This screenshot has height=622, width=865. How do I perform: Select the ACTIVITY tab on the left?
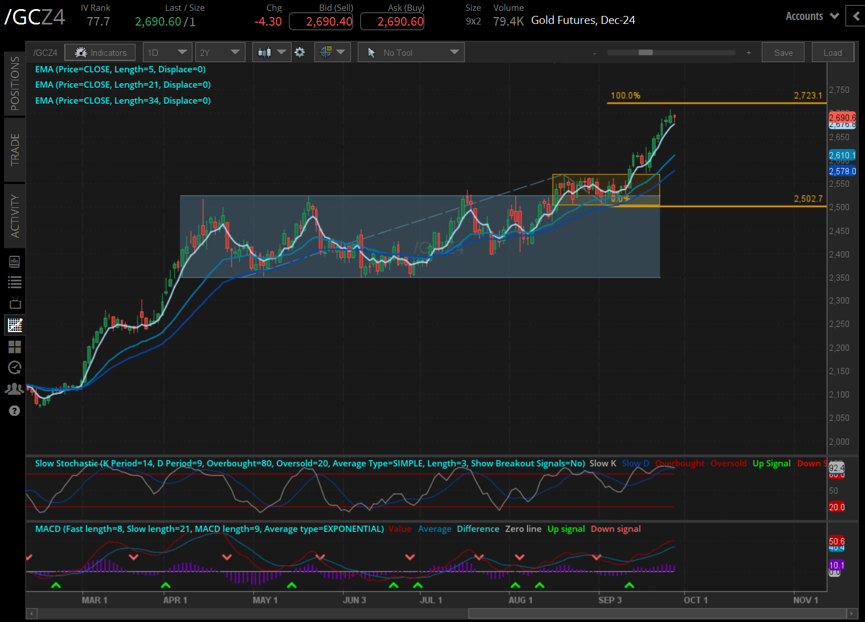15,215
